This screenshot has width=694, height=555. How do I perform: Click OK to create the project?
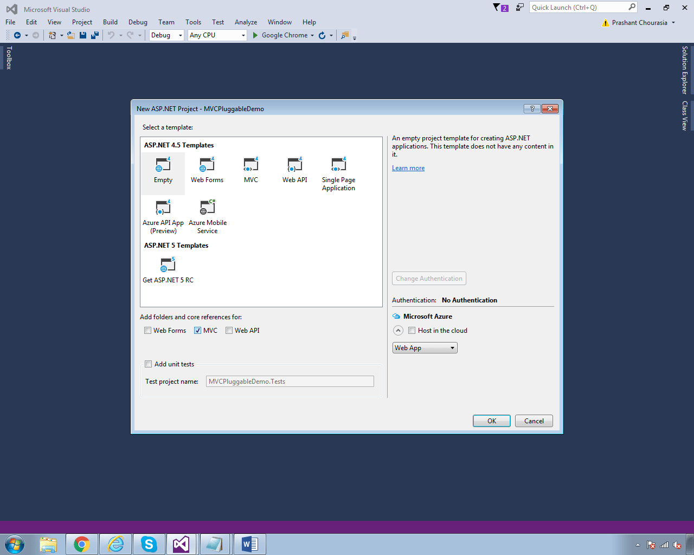(492, 421)
